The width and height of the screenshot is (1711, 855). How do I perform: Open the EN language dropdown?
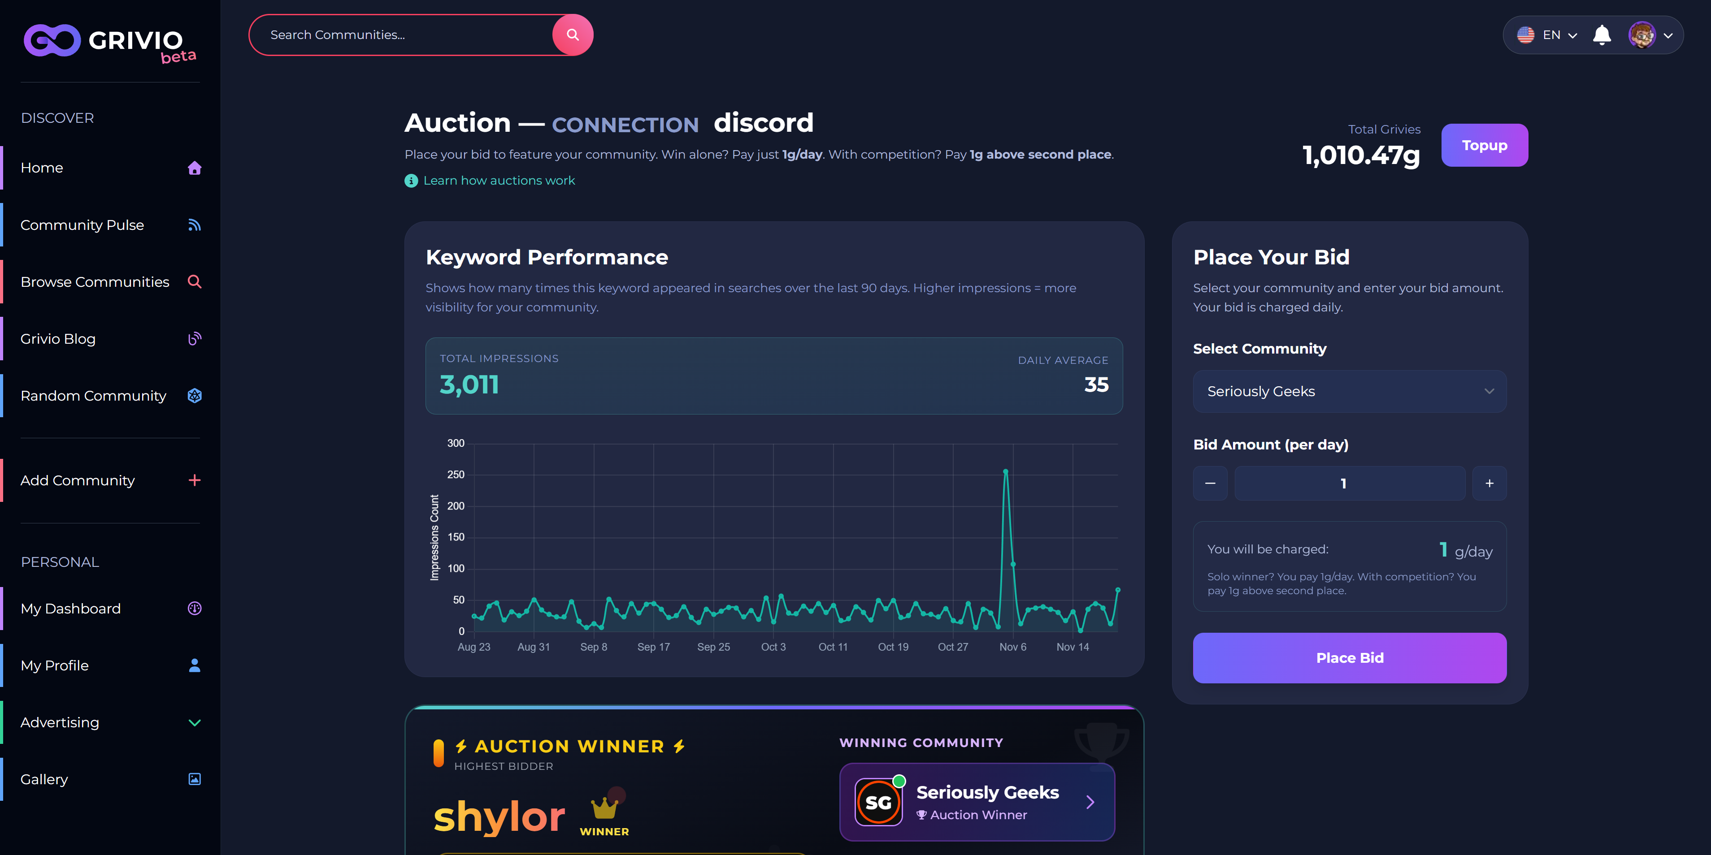click(x=1546, y=35)
